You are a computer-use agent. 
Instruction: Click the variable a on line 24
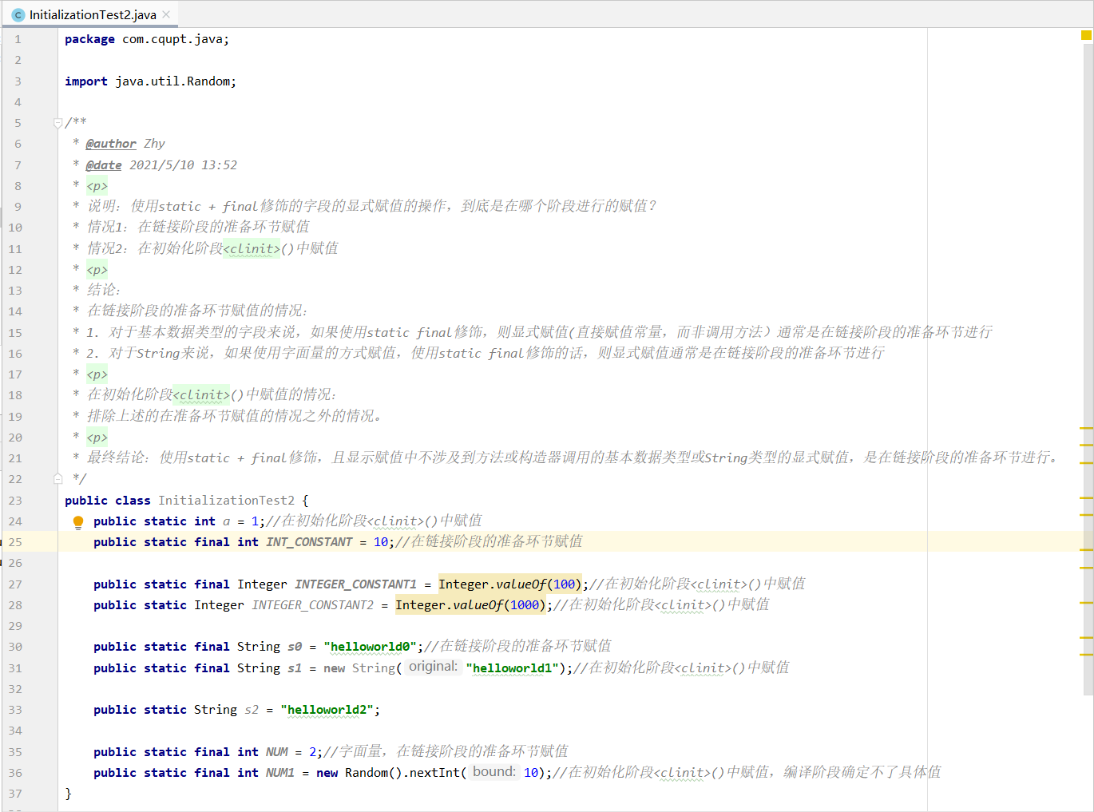226,521
